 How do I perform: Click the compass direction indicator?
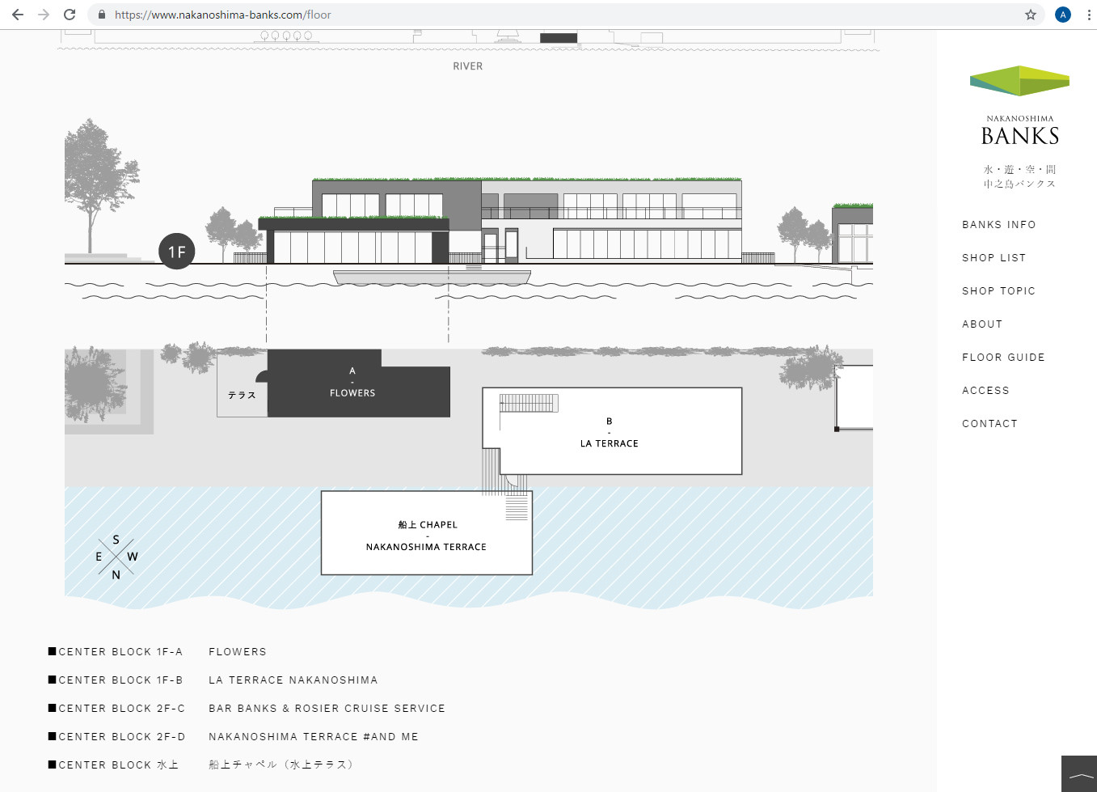[116, 557]
